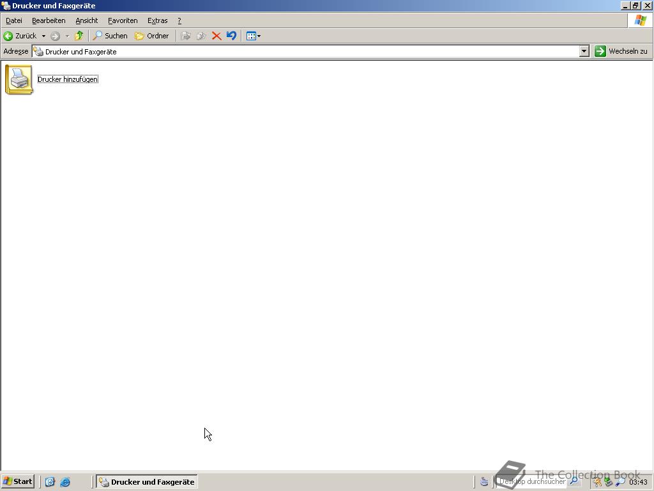
Task: Click the Move To toolbar icon
Action: pos(186,36)
